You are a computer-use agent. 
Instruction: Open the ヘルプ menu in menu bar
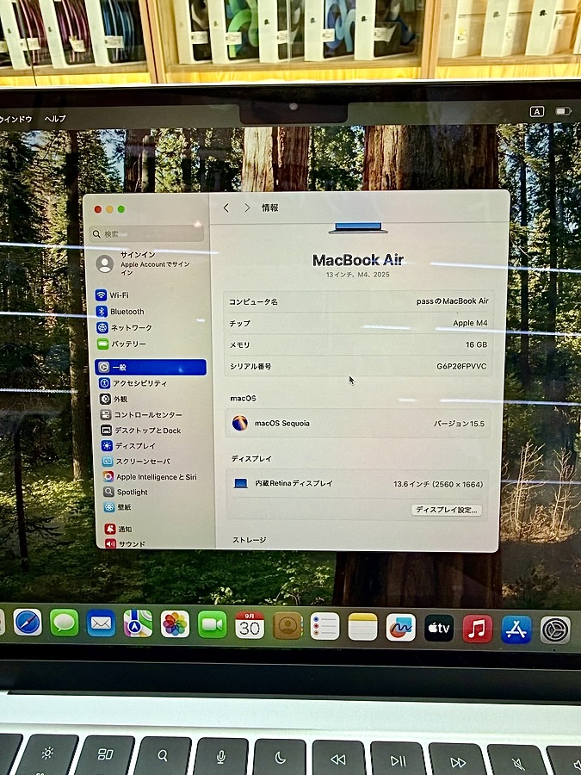tap(55, 118)
